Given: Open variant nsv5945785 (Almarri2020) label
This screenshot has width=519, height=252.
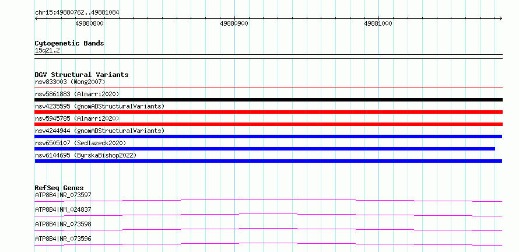Looking at the screenshot, I should click(77, 118).
